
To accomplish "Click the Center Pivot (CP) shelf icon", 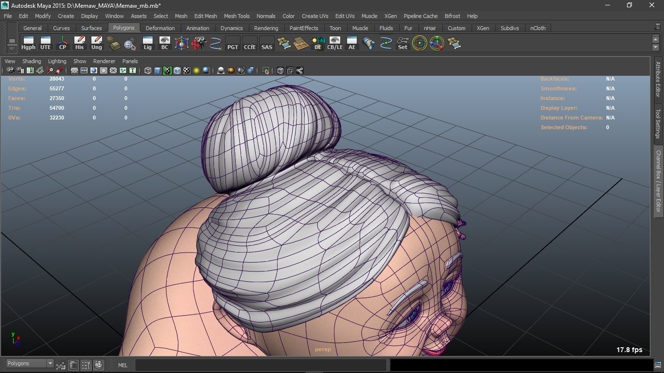I will tap(63, 43).
